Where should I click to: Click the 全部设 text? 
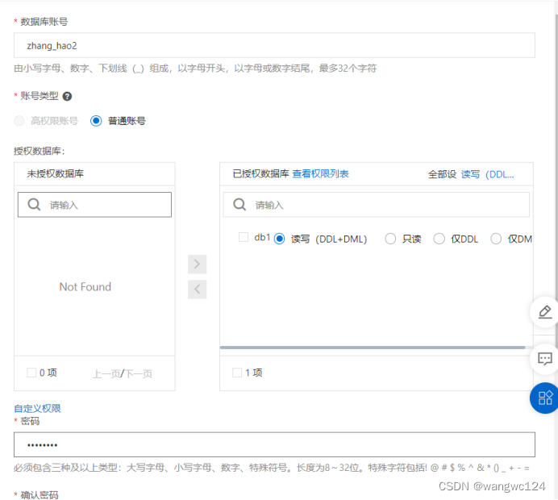[x=442, y=174]
